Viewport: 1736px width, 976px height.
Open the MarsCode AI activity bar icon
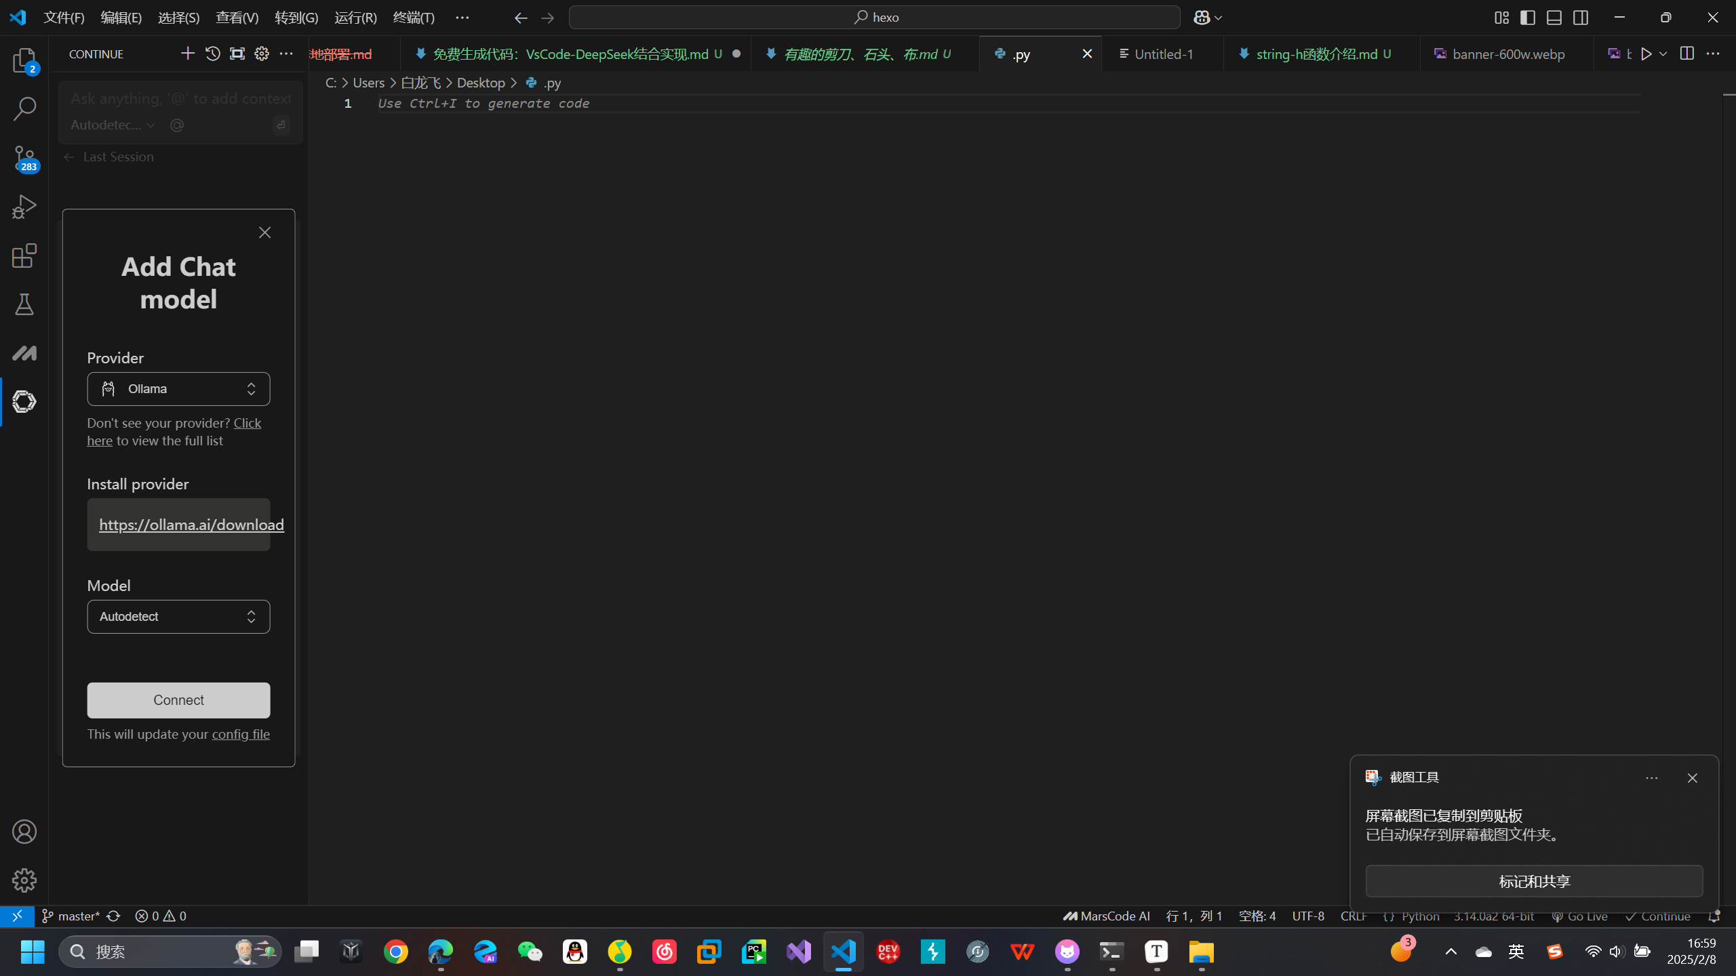coord(24,353)
